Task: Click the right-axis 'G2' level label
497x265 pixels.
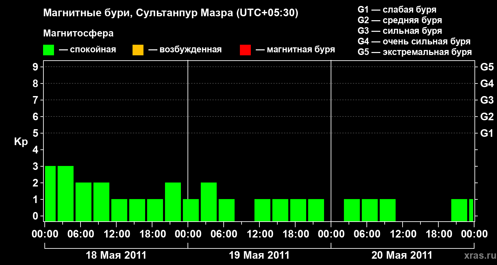Action: [487, 117]
